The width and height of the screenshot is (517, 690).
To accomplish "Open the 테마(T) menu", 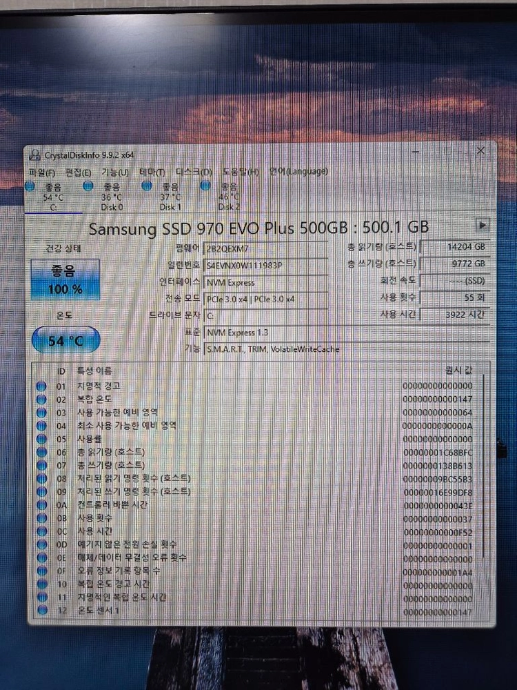I will point(152,172).
